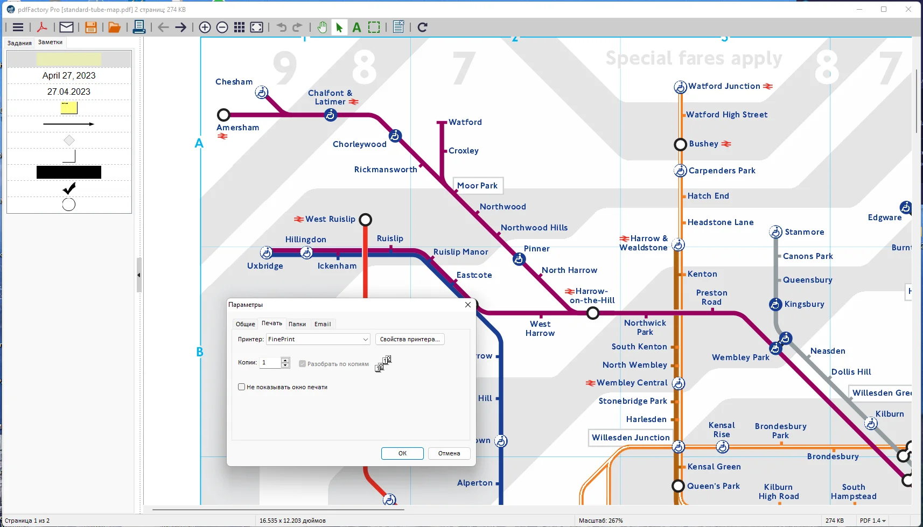This screenshot has height=527, width=923.
Task: Go to the previous page (left arrow)
Action: (164, 27)
